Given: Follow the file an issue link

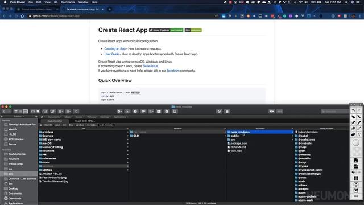Looking at the screenshot, I should click(150, 66).
